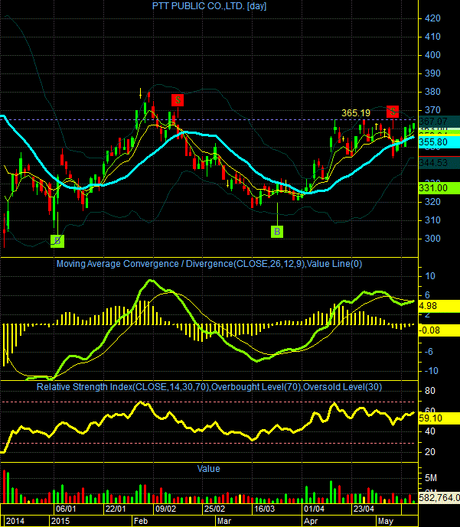Click the 09/02 date label
This screenshot has height=527, width=460.
[x=165, y=509]
